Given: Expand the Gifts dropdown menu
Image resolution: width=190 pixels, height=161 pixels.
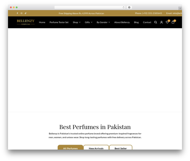Looking at the screenshot, I should click(x=89, y=22).
